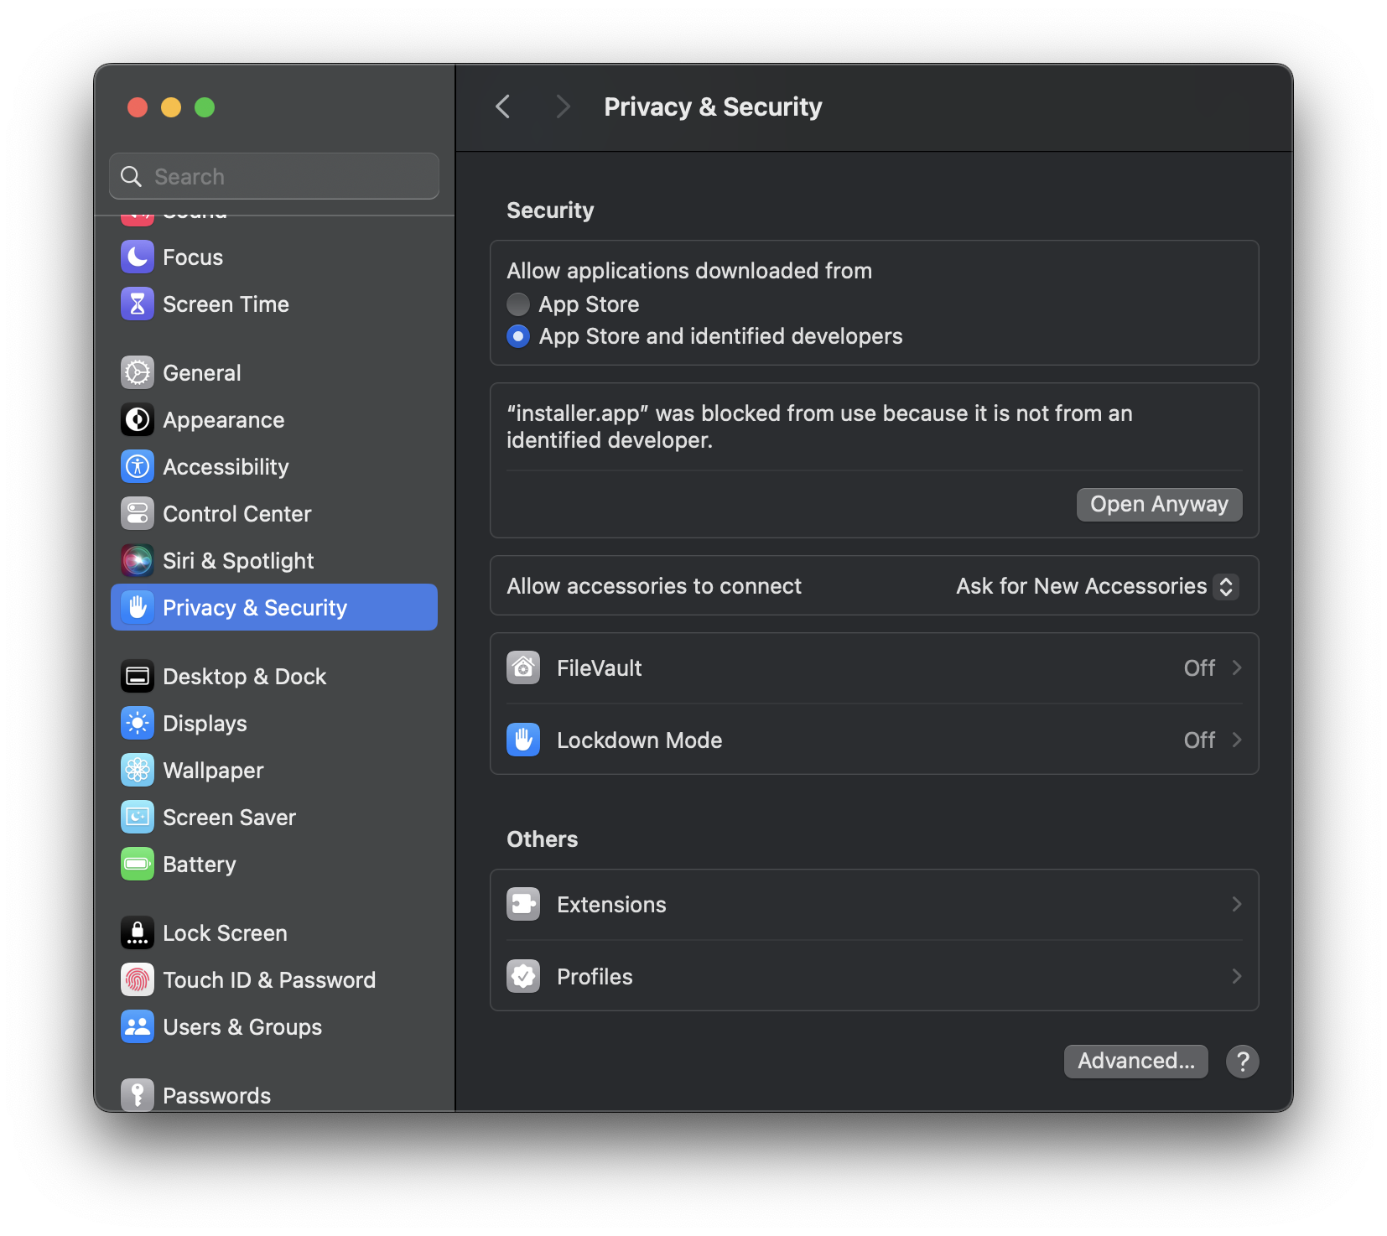Select Passwords label in sidebar
The image size is (1387, 1236).
point(216,1095)
